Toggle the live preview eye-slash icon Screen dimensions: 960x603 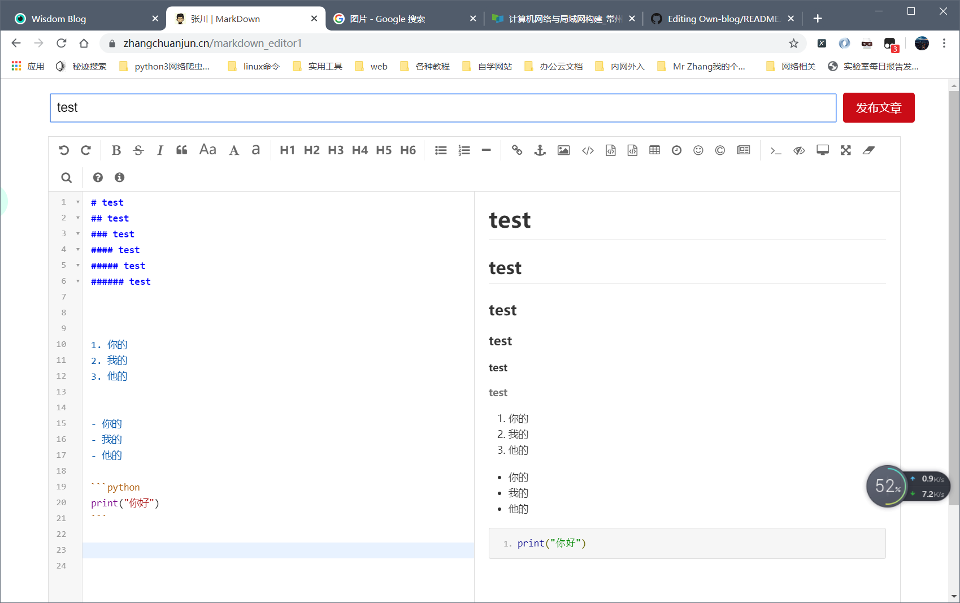click(x=799, y=150)
